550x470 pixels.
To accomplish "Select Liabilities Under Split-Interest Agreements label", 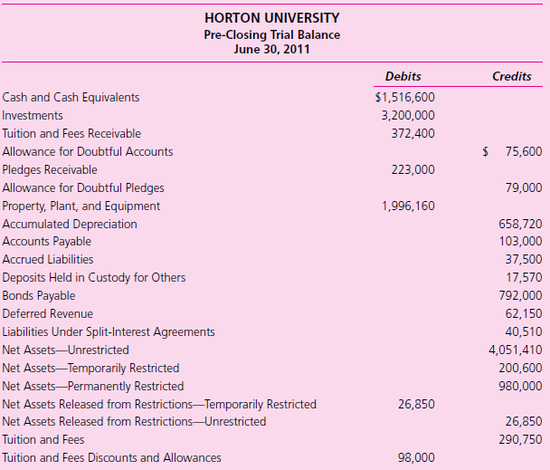I will 109,332.
